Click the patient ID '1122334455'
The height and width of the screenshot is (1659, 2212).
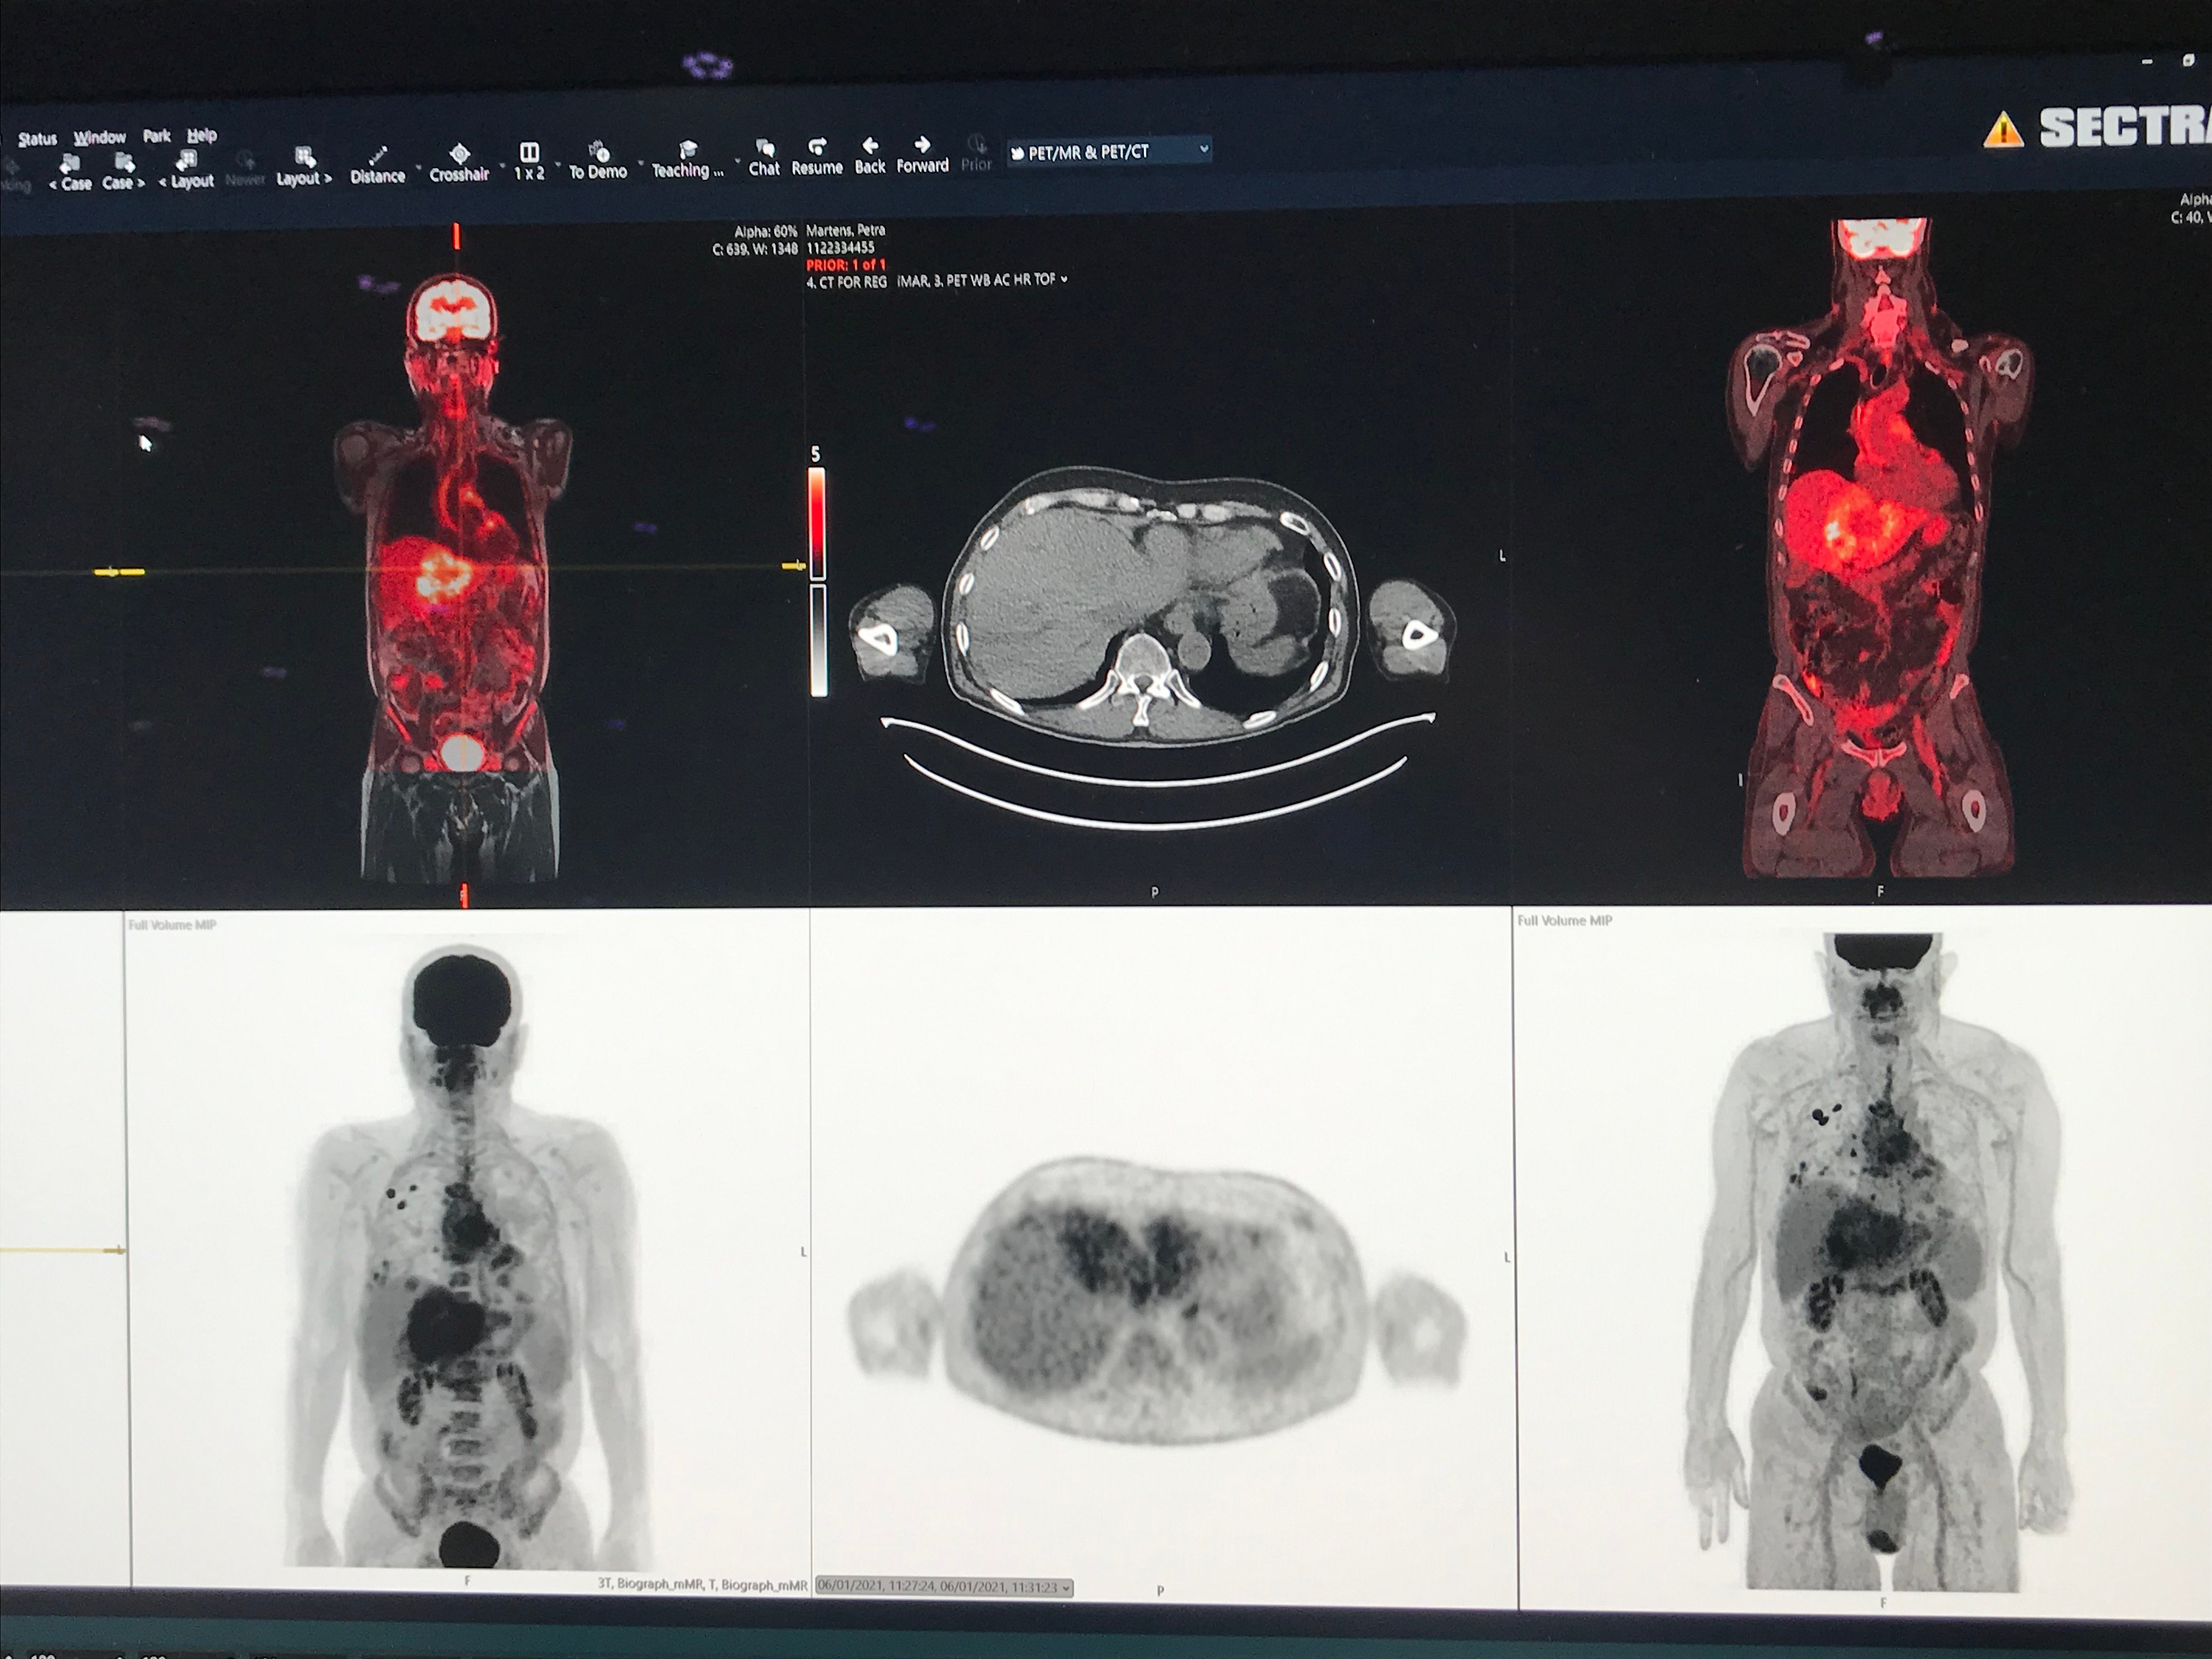[x=840, y=247]
